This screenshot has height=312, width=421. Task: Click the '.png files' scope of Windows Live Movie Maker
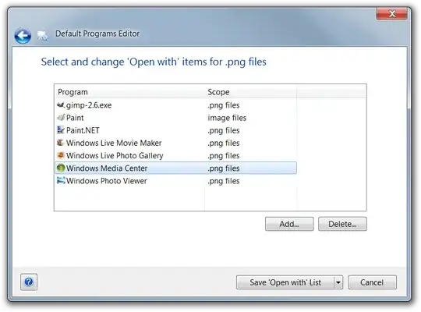[x=224, y=144]
